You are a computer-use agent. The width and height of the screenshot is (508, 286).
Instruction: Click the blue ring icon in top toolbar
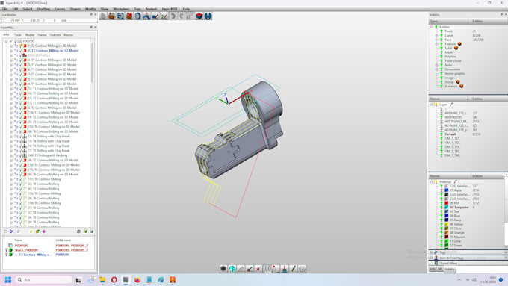pyautogui.click(x=137, y=16)
